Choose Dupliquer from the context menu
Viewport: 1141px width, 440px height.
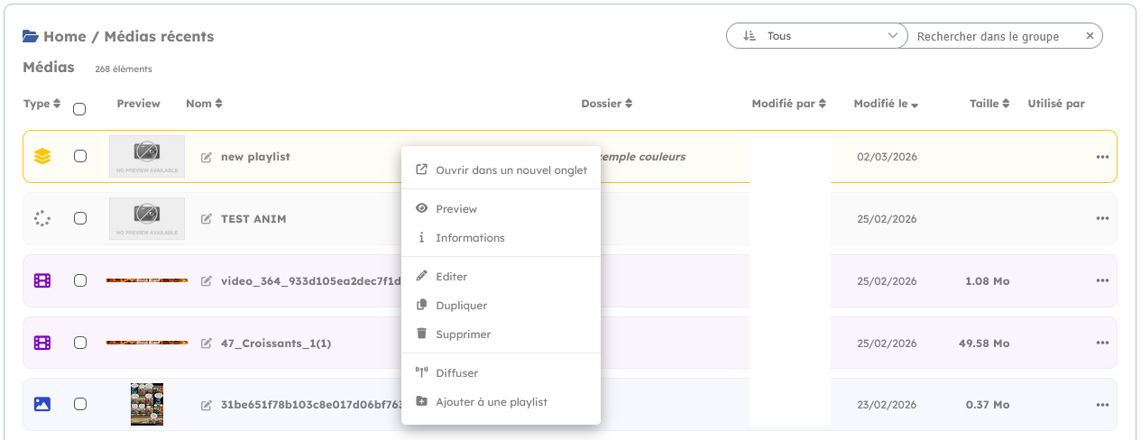461,306
